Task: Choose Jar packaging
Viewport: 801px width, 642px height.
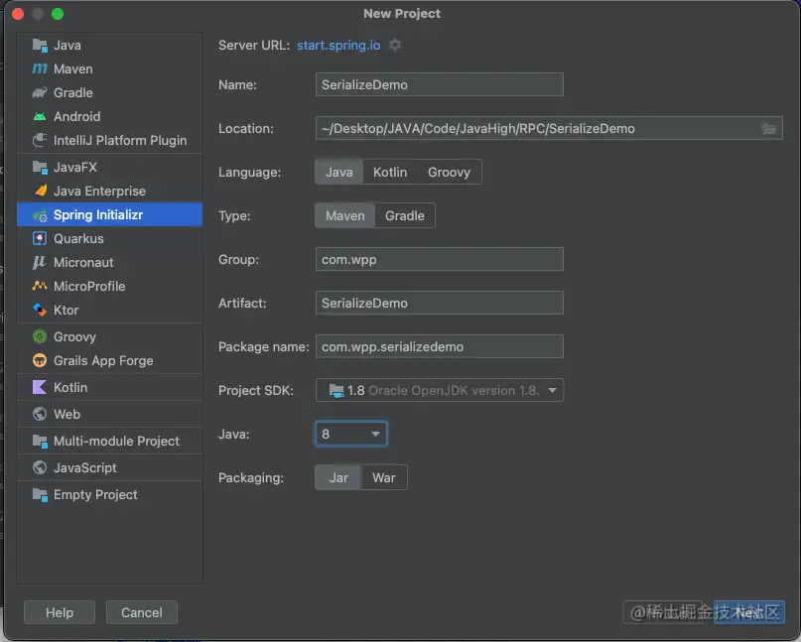Action: (338, 477)
